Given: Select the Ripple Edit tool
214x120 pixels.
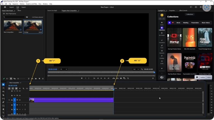Looking at the screenshot, I should [3, 92].
